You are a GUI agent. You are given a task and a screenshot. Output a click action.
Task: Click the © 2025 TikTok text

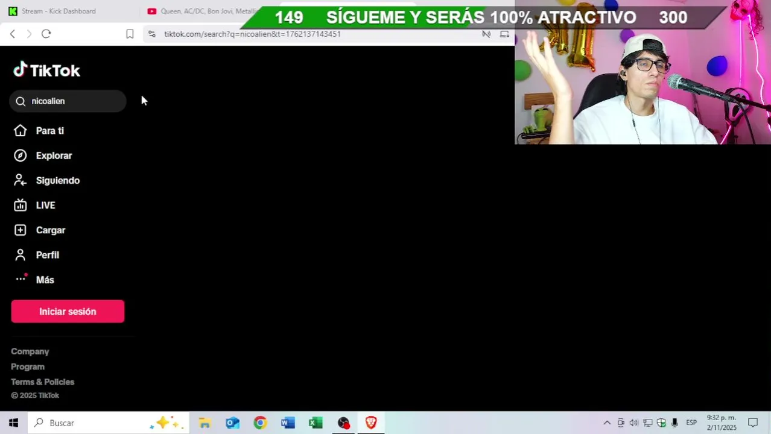35,395
